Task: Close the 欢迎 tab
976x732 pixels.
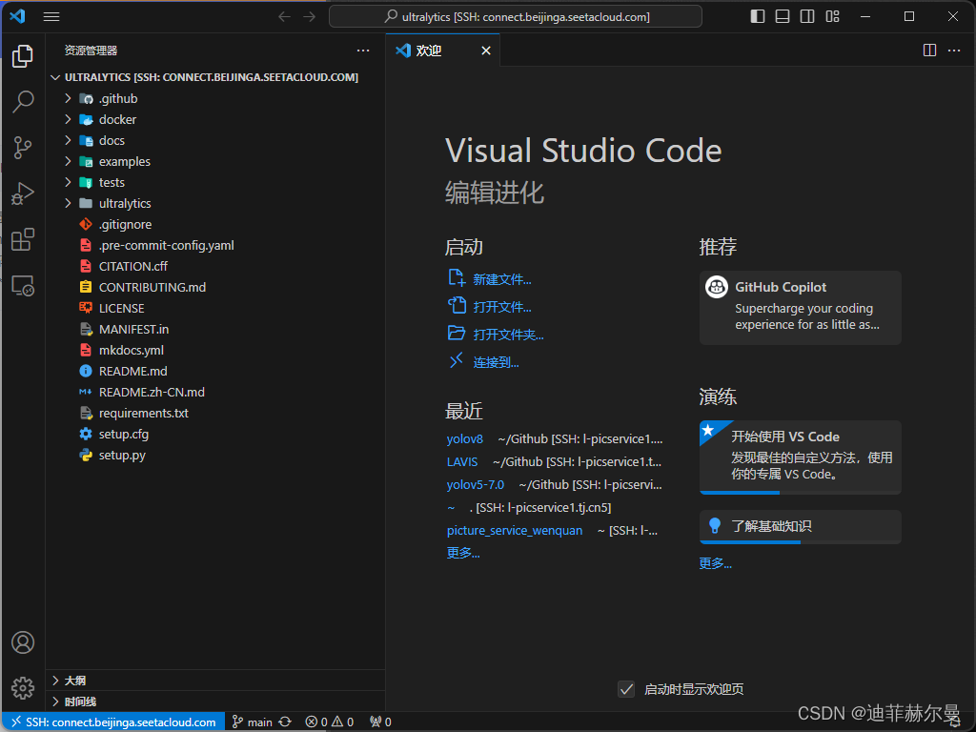Action: (x=486, y=51)
